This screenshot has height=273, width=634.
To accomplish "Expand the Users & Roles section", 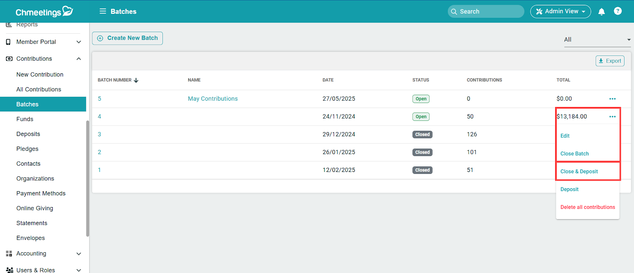I will tap(78, 270).
